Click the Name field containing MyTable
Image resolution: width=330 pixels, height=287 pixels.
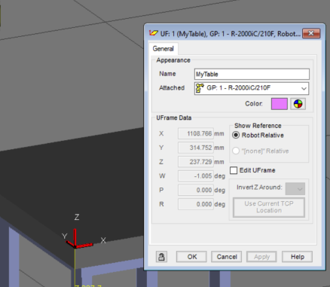click(x=252, y=74)
